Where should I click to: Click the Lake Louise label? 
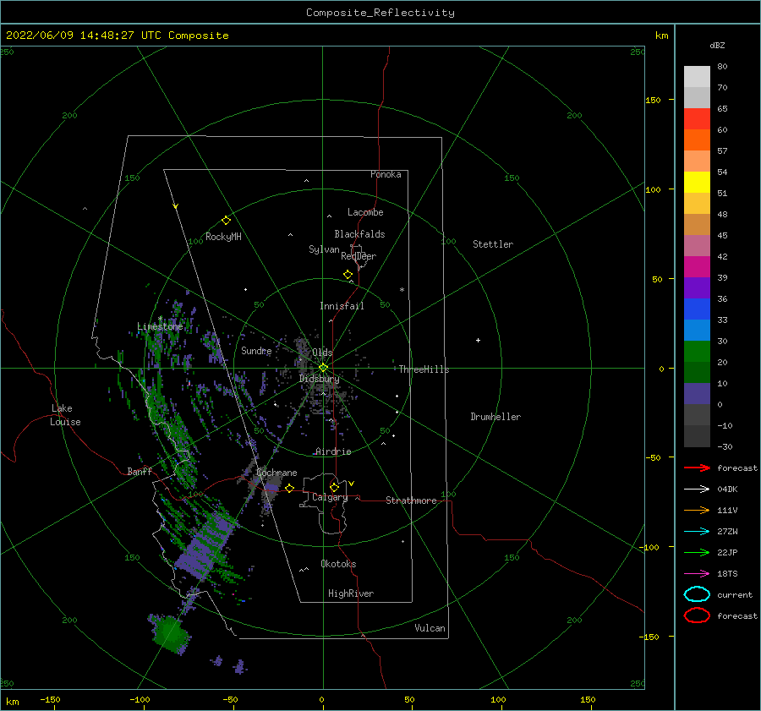65,415
